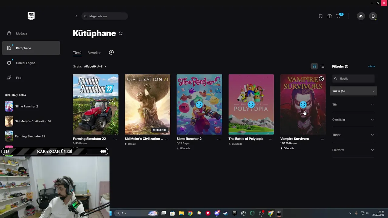The width and height of the screenshot is (388, 218).
Task: Switch to the Tümü tab
Action: pyautogui.click(x=77, y=53)
